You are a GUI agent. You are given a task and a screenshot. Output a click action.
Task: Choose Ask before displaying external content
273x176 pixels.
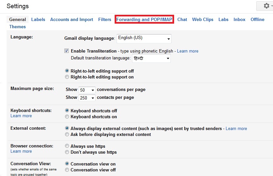[x=67, y=134]
